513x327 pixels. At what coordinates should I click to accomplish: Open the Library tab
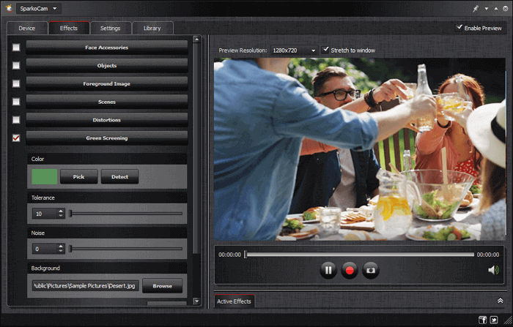pyautogui.click(x=152, y=28)
